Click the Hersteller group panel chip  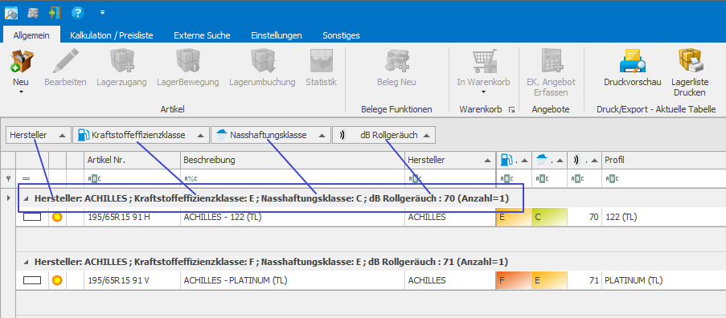tap(39, 136)
